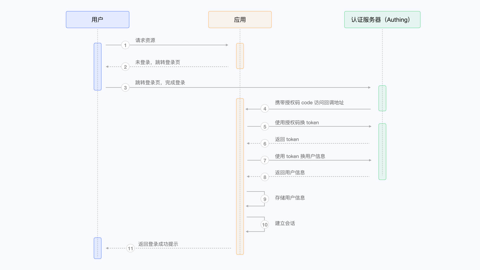
Task: Select the 返回用户信息 message label
Action: (290, 172)
